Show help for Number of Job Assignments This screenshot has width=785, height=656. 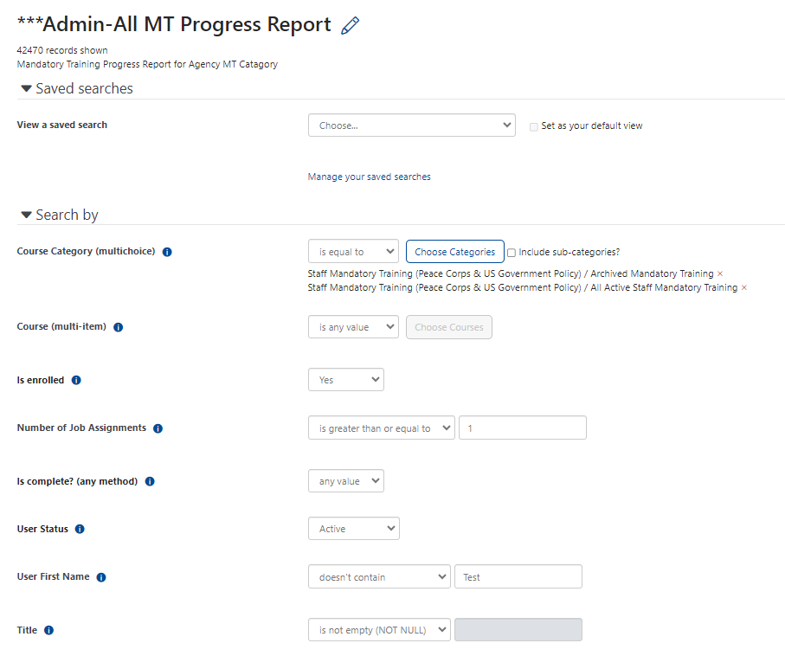[158, 428]
